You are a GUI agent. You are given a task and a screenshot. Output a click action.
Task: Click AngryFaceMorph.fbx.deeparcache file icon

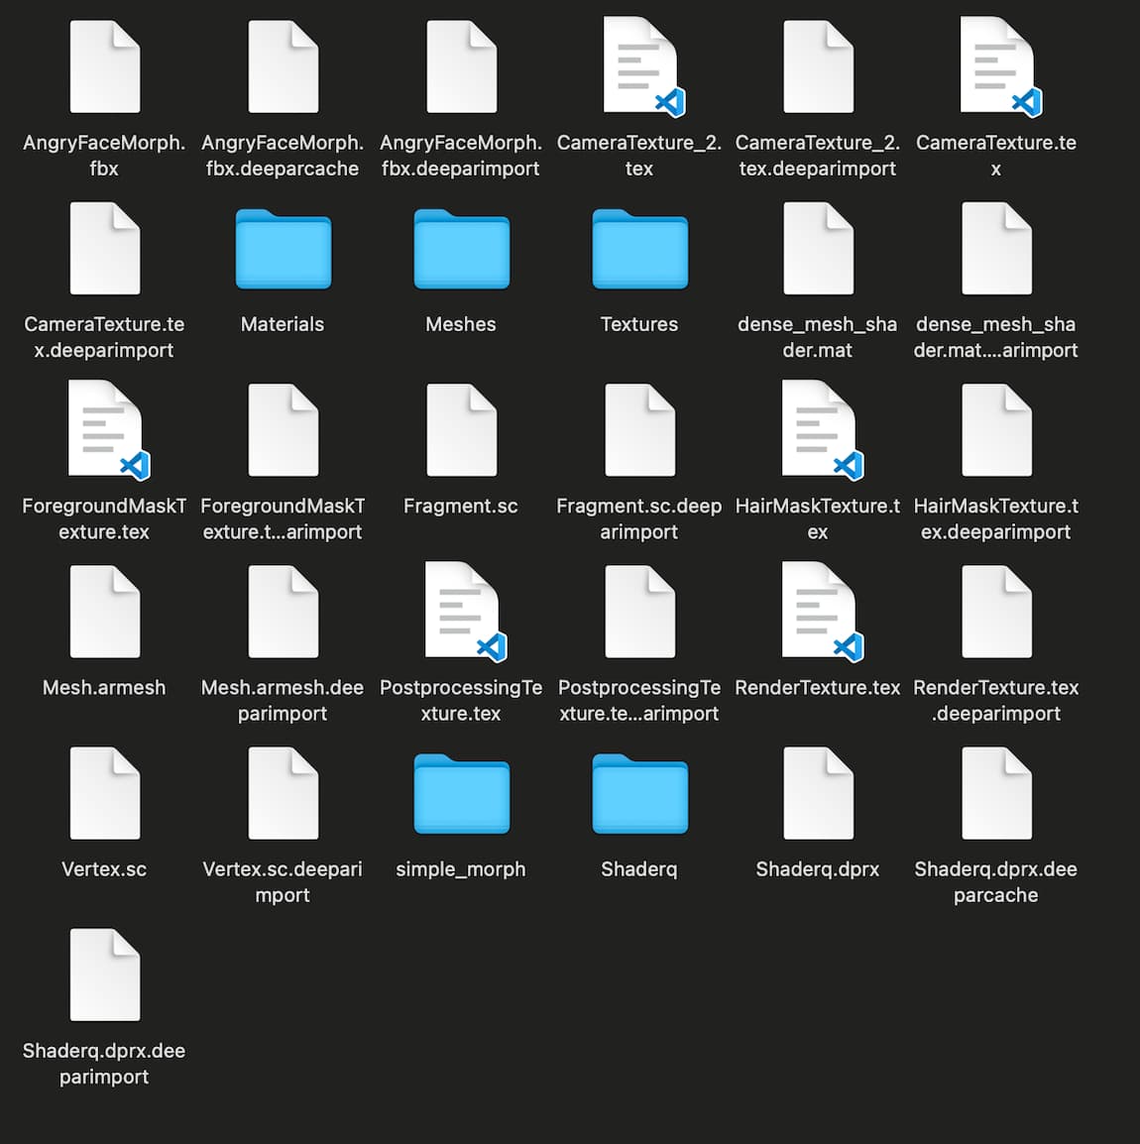pyautogui.click(x=283, y=66)
